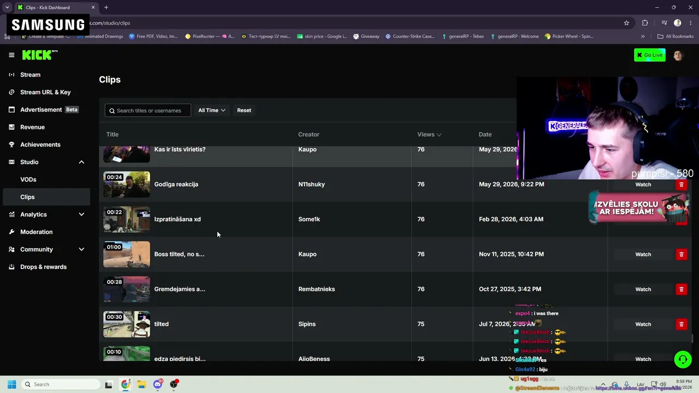Open the Picker Wheel bookmark
The width and height of the screenshot is (699, 393).
[568, 37]
